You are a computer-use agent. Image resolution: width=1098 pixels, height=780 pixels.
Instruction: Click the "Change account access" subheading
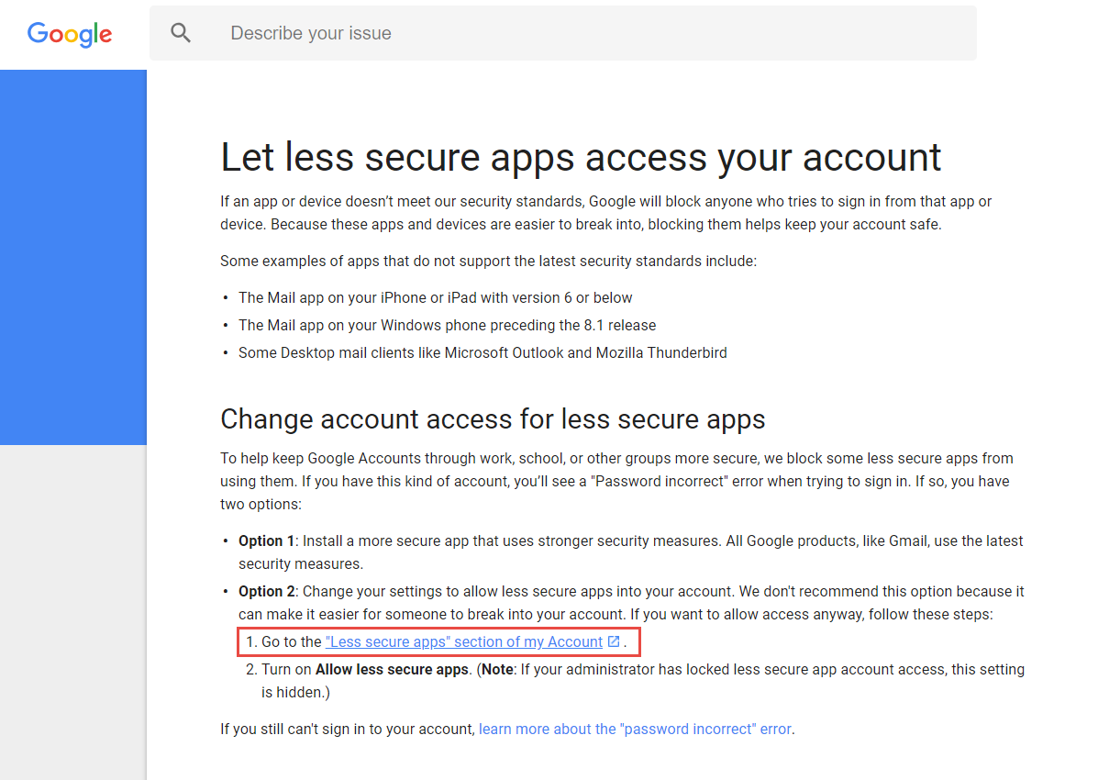[493, 419]
